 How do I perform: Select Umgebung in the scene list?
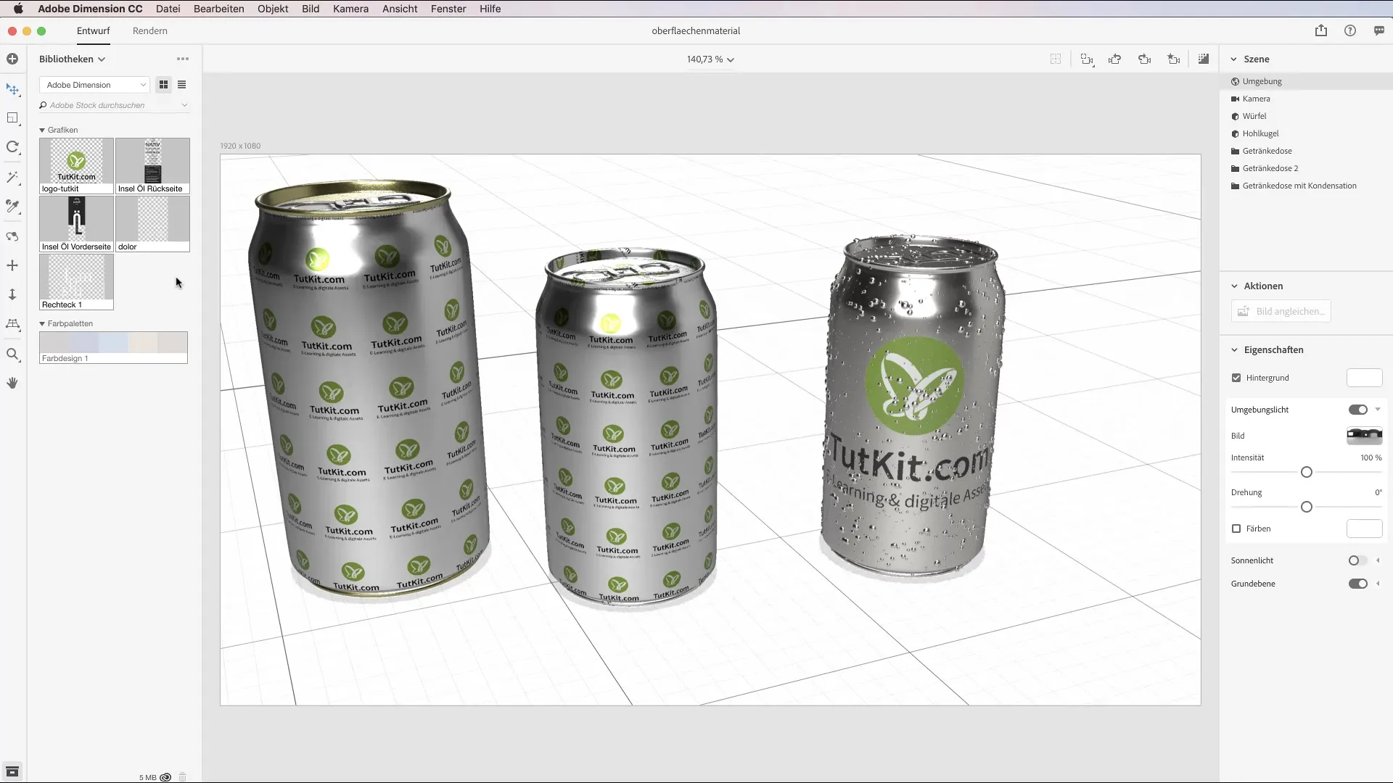coord(1306,81)
